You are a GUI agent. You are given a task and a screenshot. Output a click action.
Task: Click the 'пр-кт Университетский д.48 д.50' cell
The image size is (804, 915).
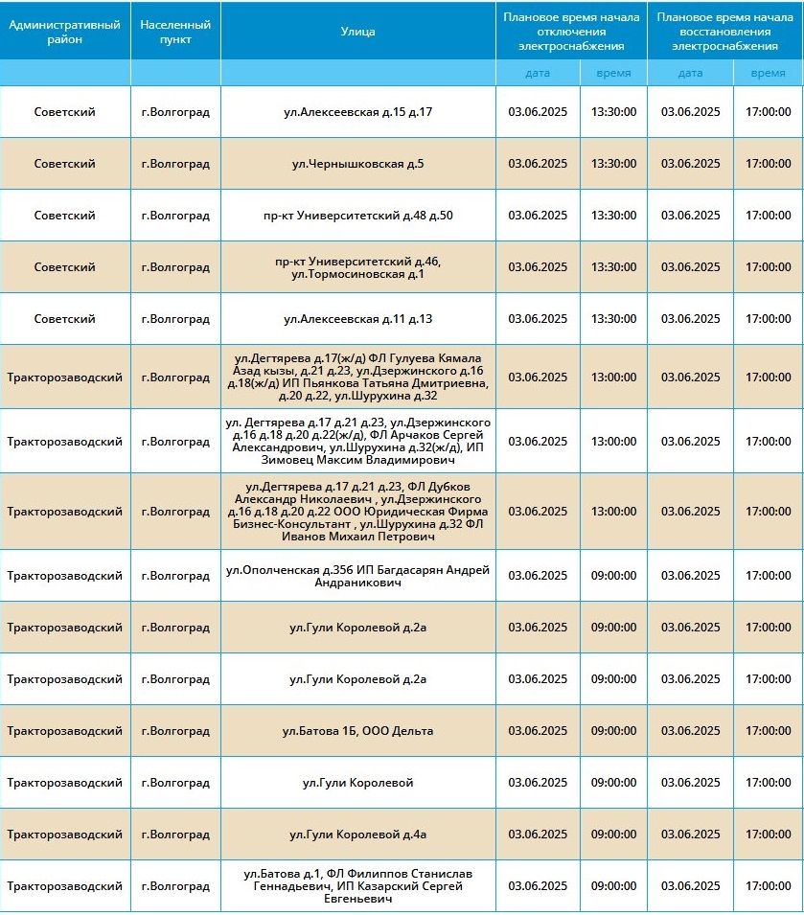357,216
